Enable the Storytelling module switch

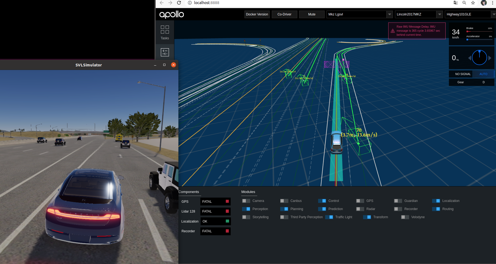246,217
